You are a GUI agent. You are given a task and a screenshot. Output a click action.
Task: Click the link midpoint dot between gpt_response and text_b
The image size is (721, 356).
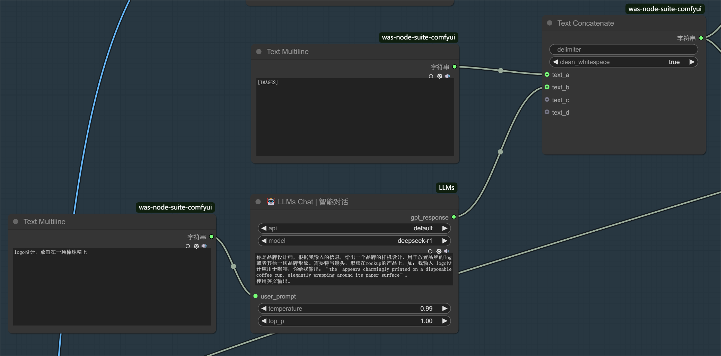coord(500,152)
